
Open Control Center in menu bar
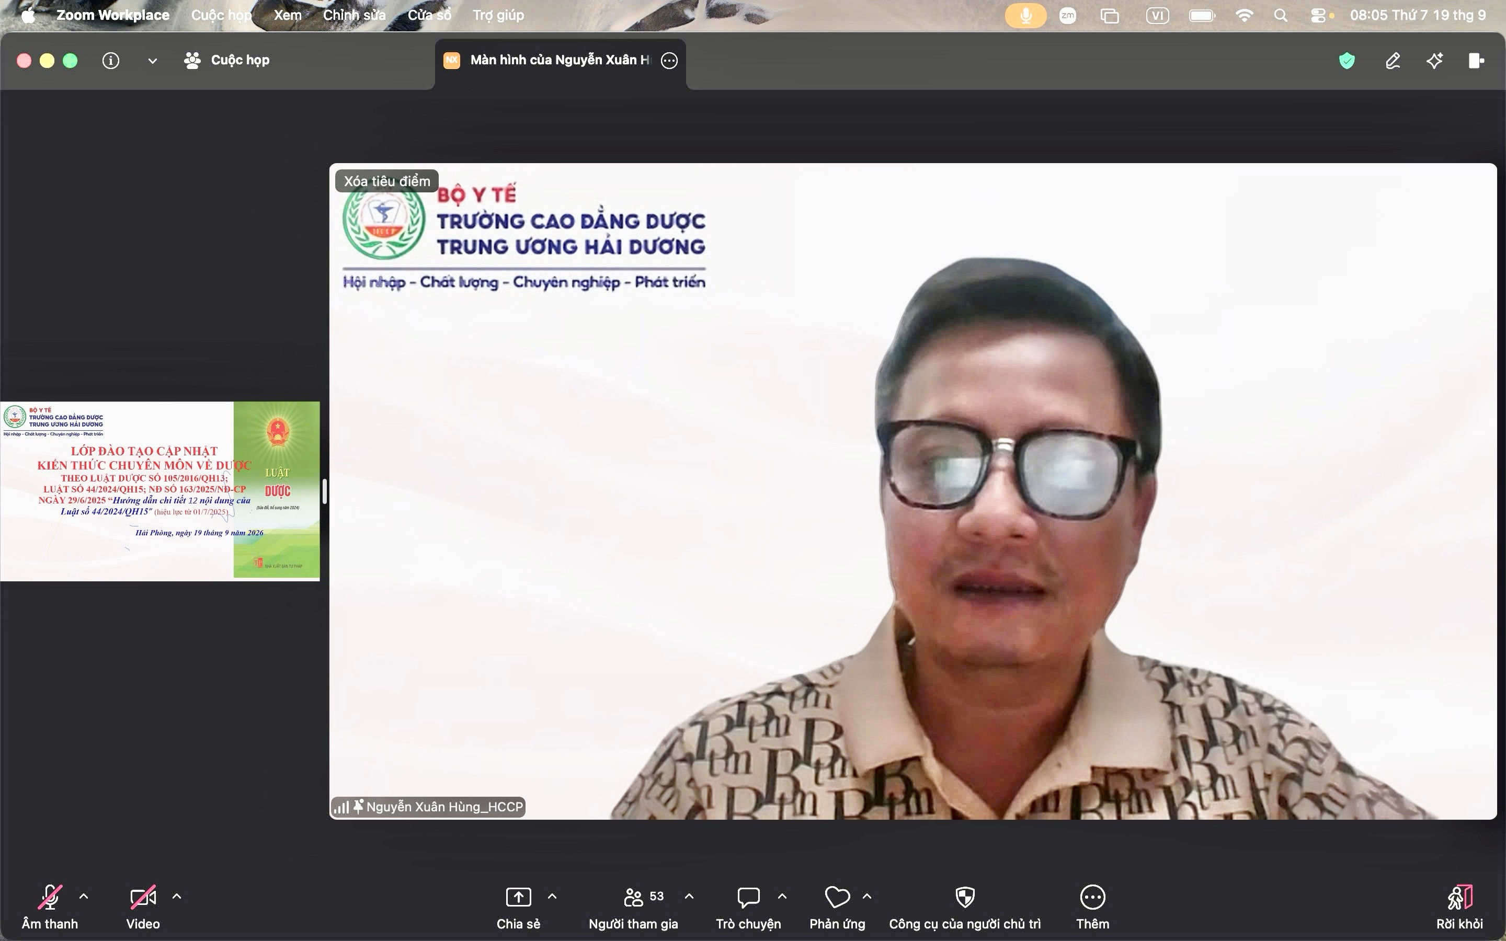1318,15
